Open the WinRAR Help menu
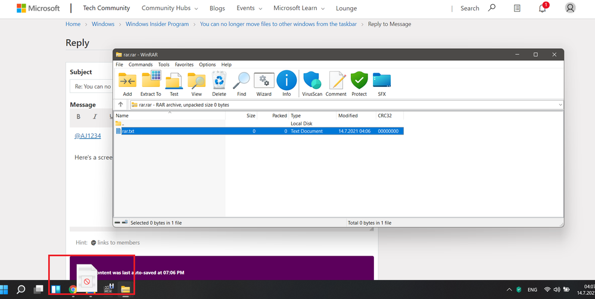This screenshot has width=595, height=299. click(226, 64)
